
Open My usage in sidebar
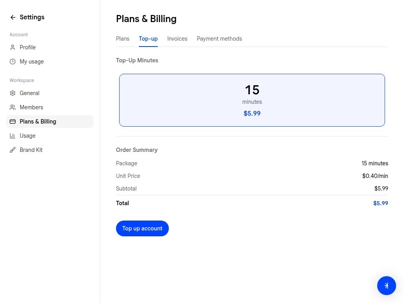[x=50, y=62]
